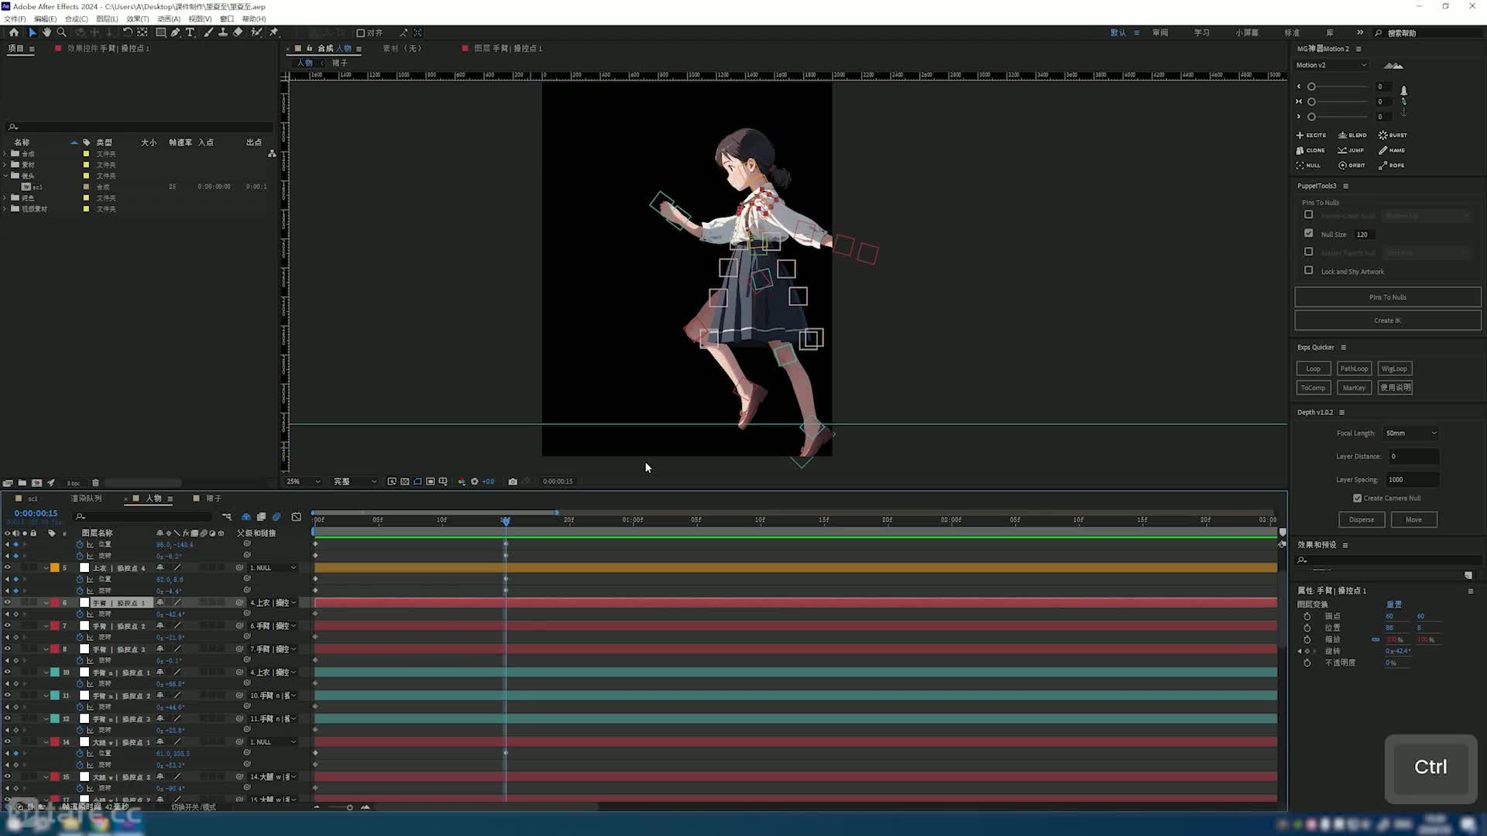Click the trash delete icon in project panel

pos(95,482)
